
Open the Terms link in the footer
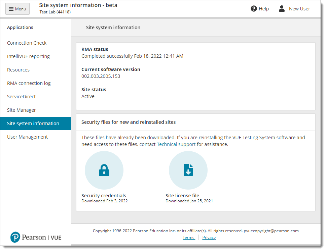[x=189, y=238]
